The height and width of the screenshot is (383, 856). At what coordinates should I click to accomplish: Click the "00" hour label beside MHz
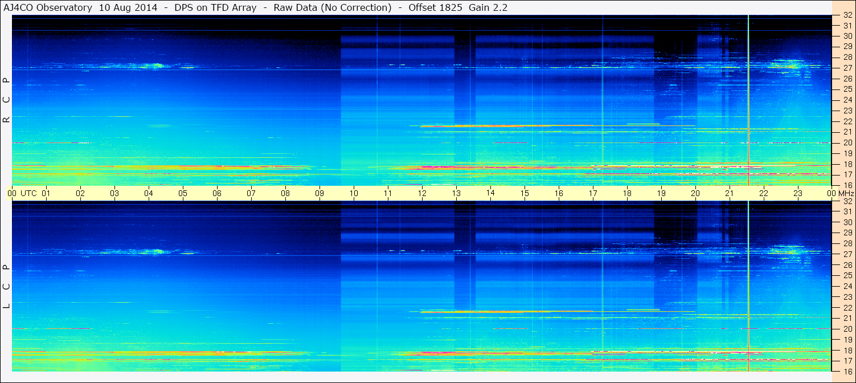coord(832,193)
